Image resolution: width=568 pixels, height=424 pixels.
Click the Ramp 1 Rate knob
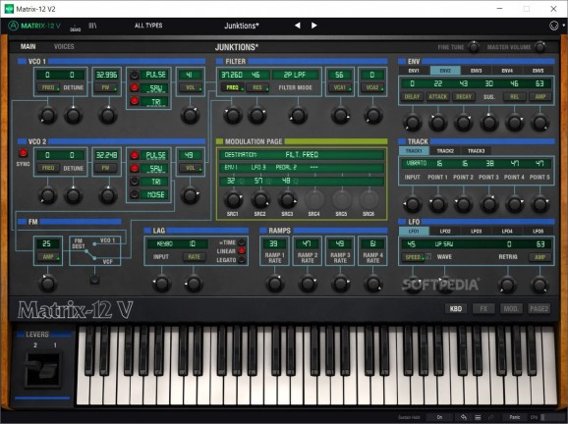(274, 284)
